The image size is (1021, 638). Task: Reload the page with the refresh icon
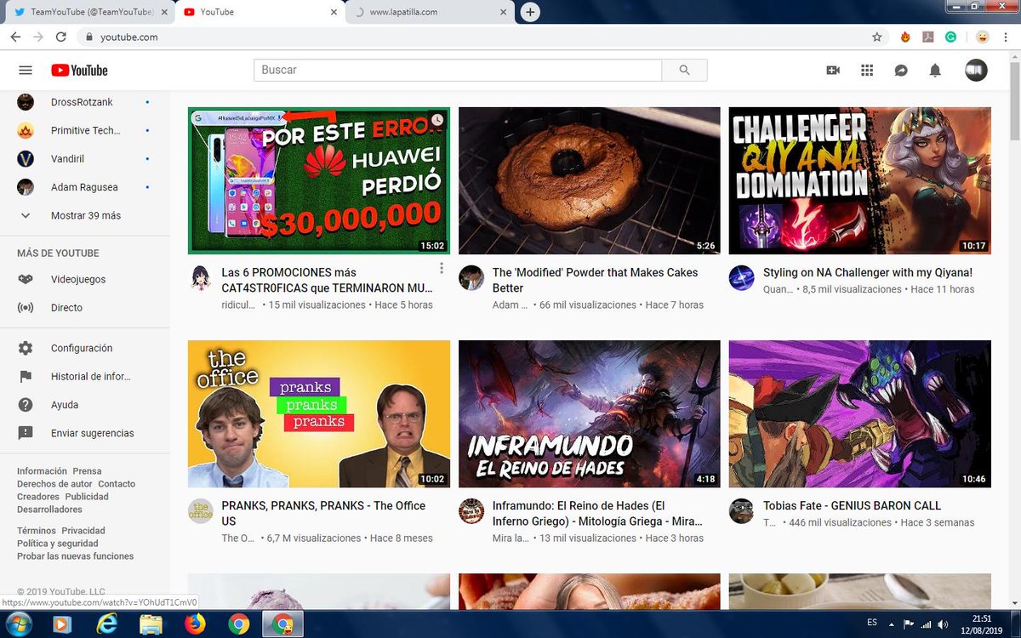pos(60,37)
